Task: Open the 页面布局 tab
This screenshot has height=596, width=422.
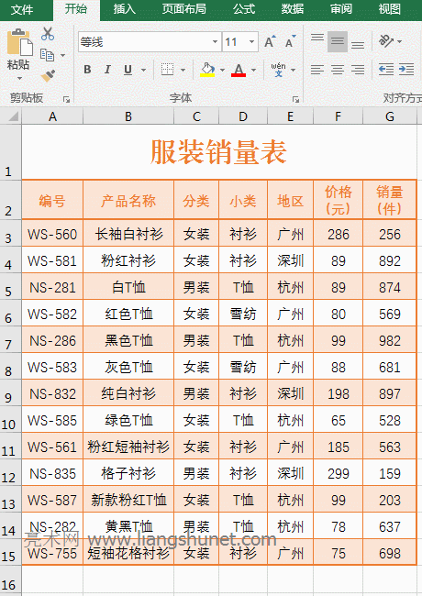Action: (x=184, y=9)
